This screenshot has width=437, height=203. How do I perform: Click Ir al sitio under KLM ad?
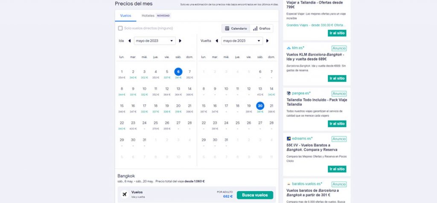337,78
